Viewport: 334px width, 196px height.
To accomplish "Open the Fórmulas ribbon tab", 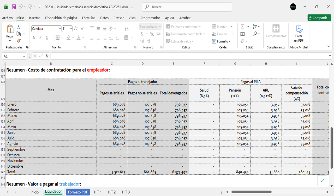I will (x=88, y=18).
